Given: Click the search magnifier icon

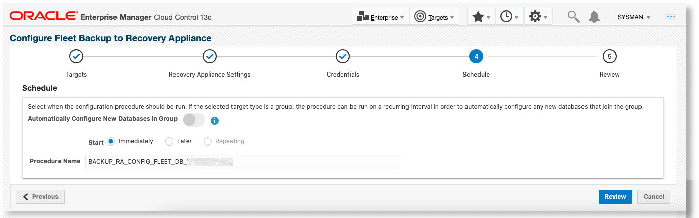Looking at the screenshot, I should pyautogui.click(x=573, y=17).
